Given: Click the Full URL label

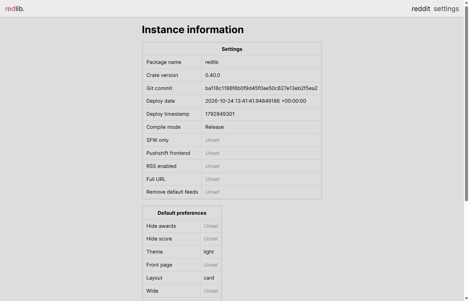Looking at the screenshot, I should (156, 179).
